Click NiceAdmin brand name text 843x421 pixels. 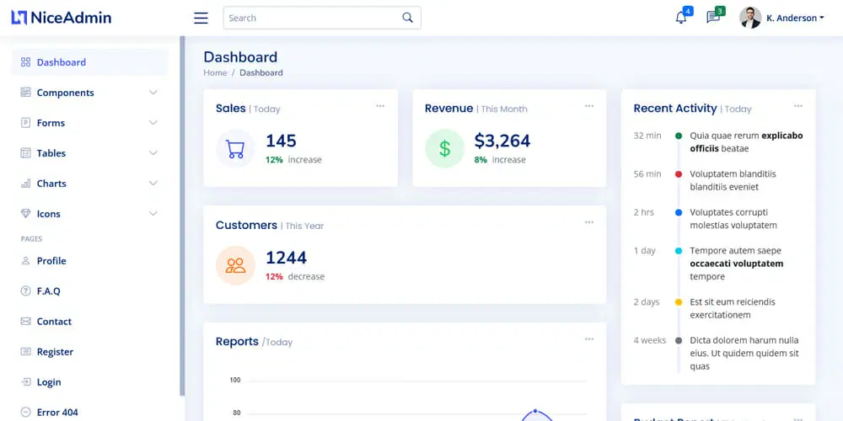[x=71, y=18]
